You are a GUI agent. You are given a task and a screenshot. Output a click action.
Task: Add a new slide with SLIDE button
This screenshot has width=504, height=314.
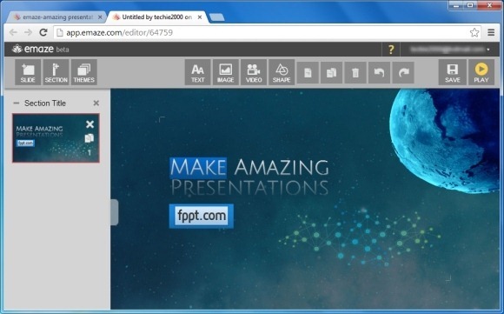(28, 72)
